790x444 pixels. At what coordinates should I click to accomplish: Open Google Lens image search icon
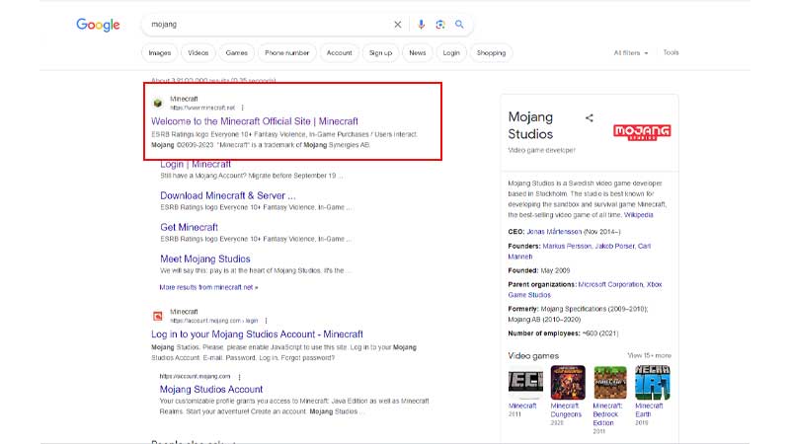pyautogui.click(x=439, y=24)
